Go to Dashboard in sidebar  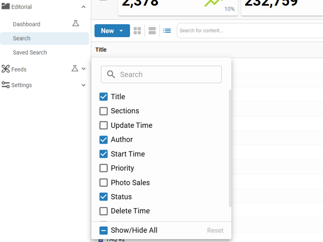(27, 24)
